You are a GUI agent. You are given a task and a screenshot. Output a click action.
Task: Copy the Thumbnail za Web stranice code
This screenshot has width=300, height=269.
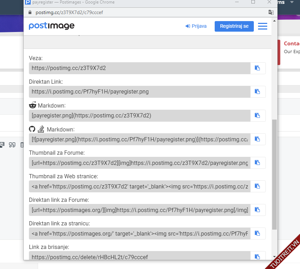click(x=258, y=186)
